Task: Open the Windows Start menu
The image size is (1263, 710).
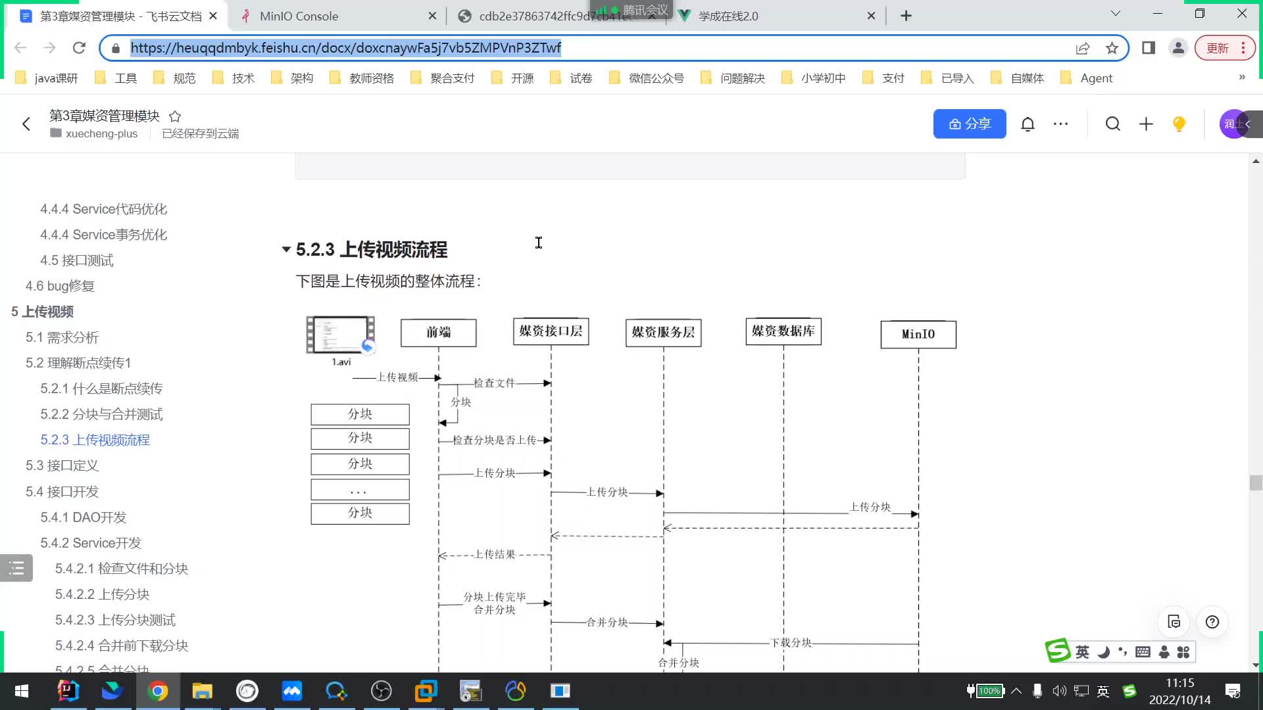Action: click(21, 691)
